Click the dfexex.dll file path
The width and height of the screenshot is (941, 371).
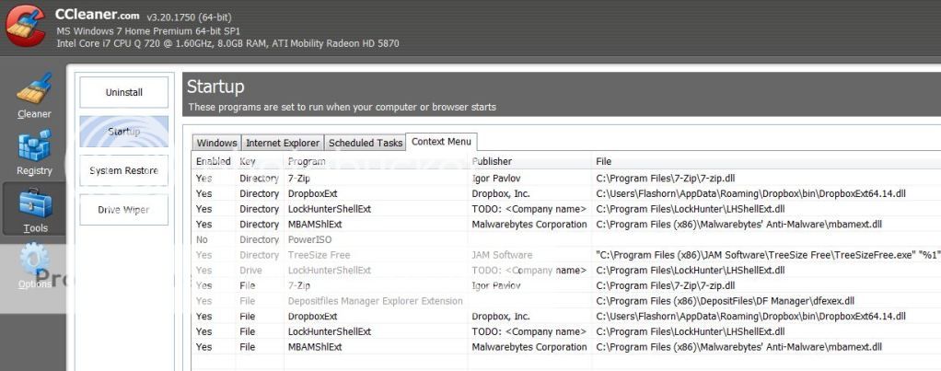(x=725, y=301)
